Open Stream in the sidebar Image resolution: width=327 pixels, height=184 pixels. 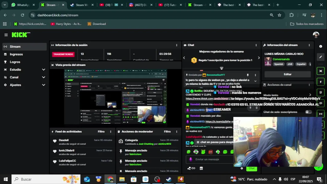(25, 47)
